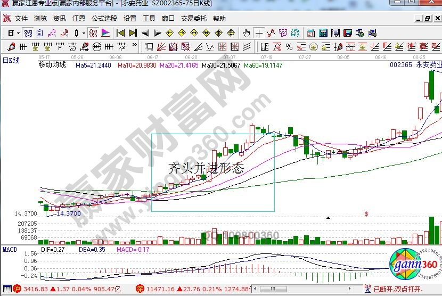Image resolution: width=442 pixels, height=296 pixels.
Task: Select the hand pan tool in toolbar
Action: tap(246, 33)
